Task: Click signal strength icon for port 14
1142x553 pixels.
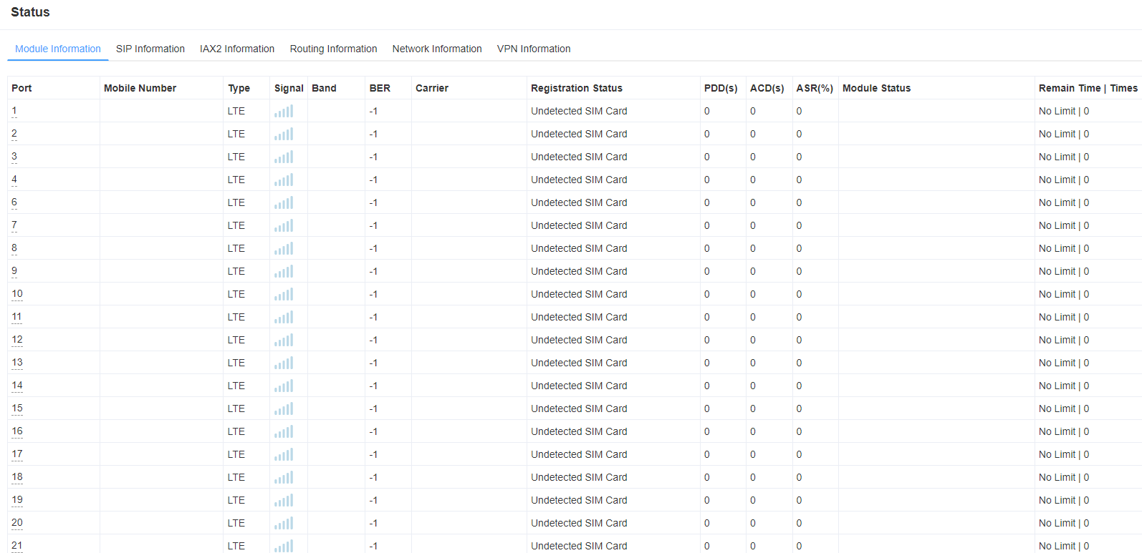Action: [x=284, y=386]
